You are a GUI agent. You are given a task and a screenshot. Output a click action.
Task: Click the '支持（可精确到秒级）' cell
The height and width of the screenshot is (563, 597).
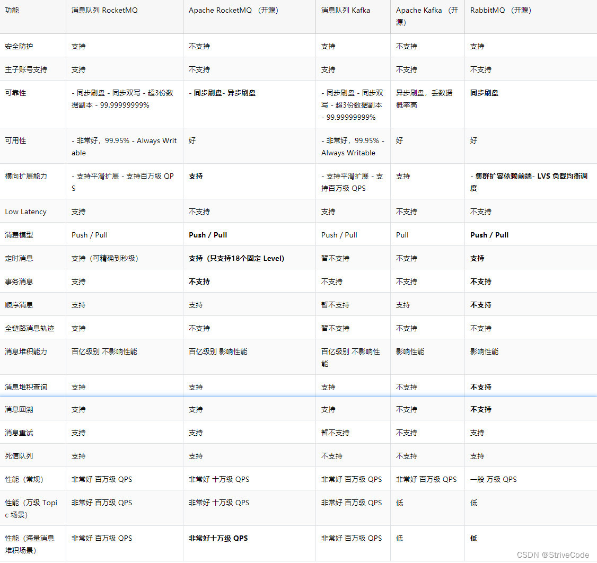[x=104, y=258]
